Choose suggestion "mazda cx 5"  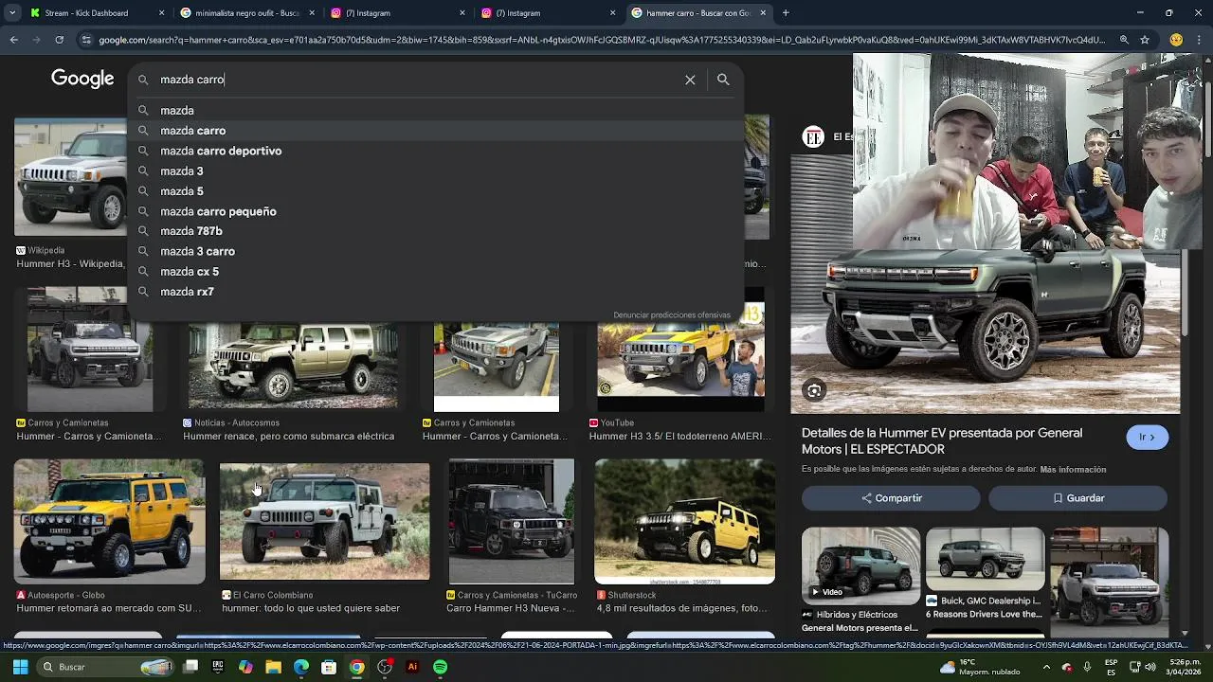point(436,272)
